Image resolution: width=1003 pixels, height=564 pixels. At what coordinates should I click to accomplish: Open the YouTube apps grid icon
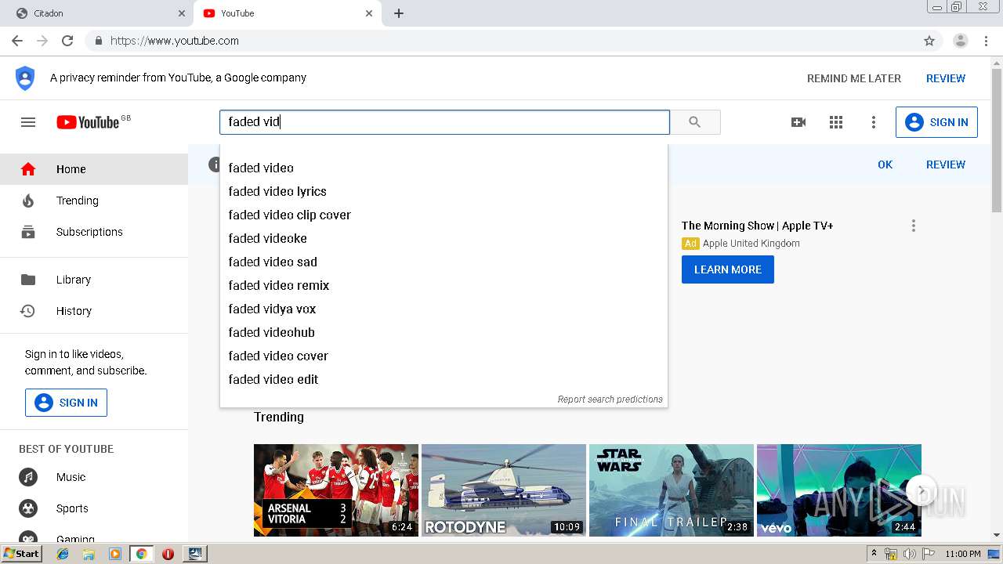tap(836, 122)
